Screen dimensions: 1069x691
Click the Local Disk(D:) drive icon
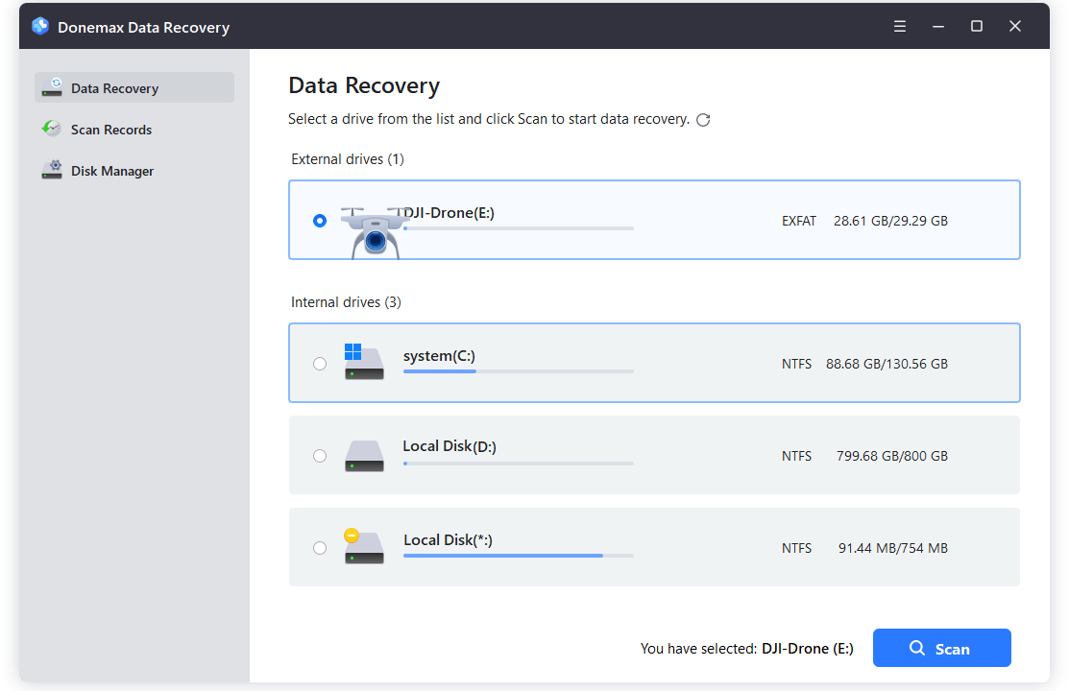tap(364, 456)
